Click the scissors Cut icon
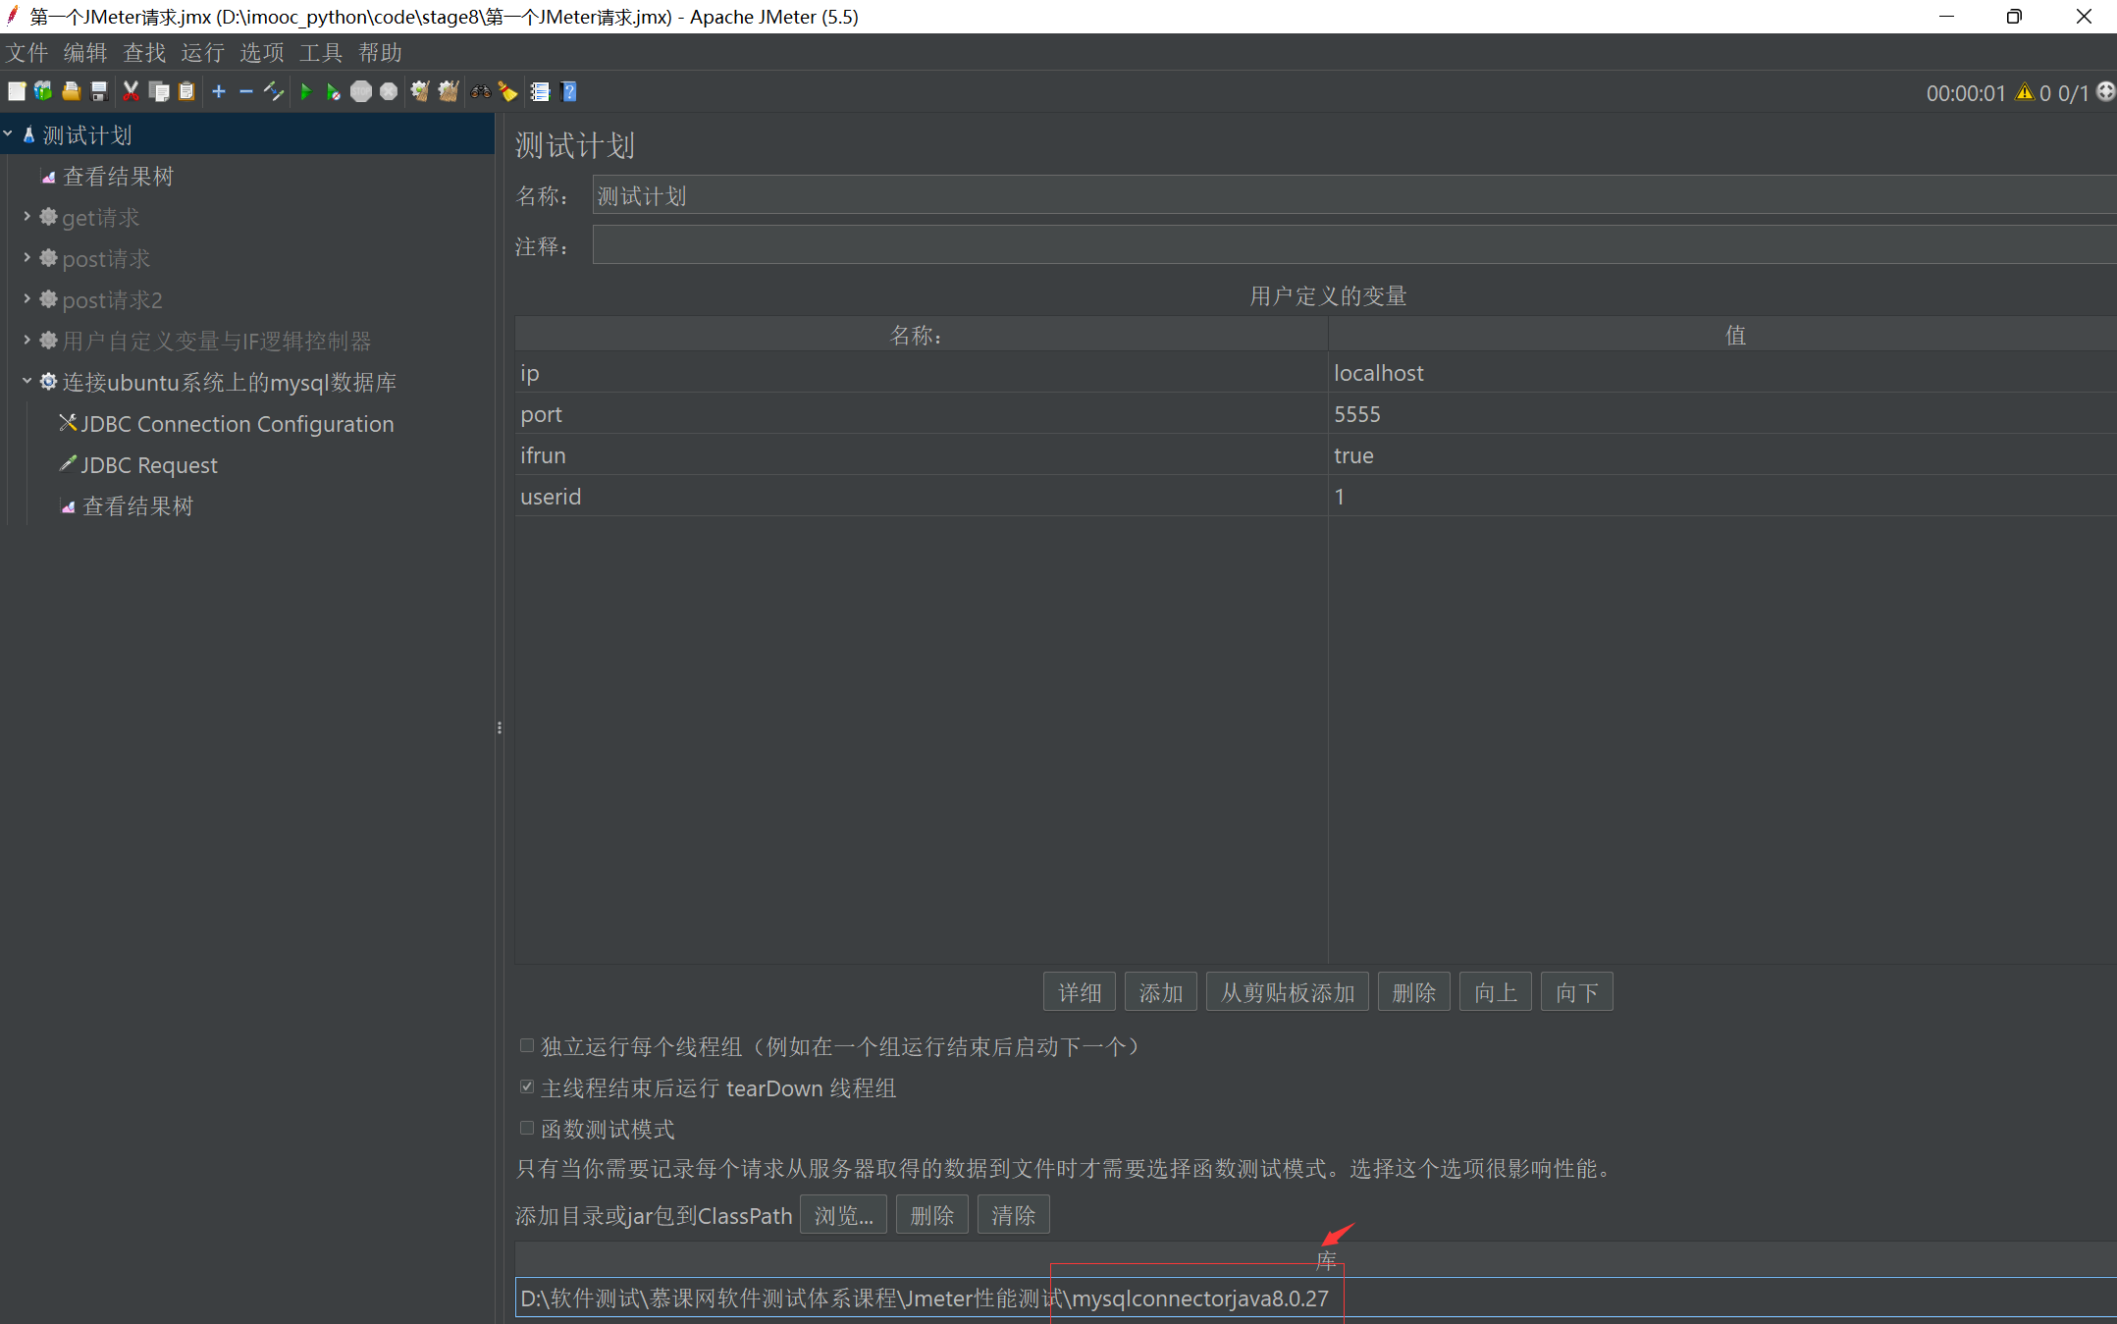 (x=131, y=91)
